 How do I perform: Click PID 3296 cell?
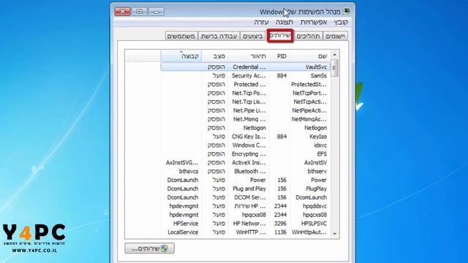[280, 224]
